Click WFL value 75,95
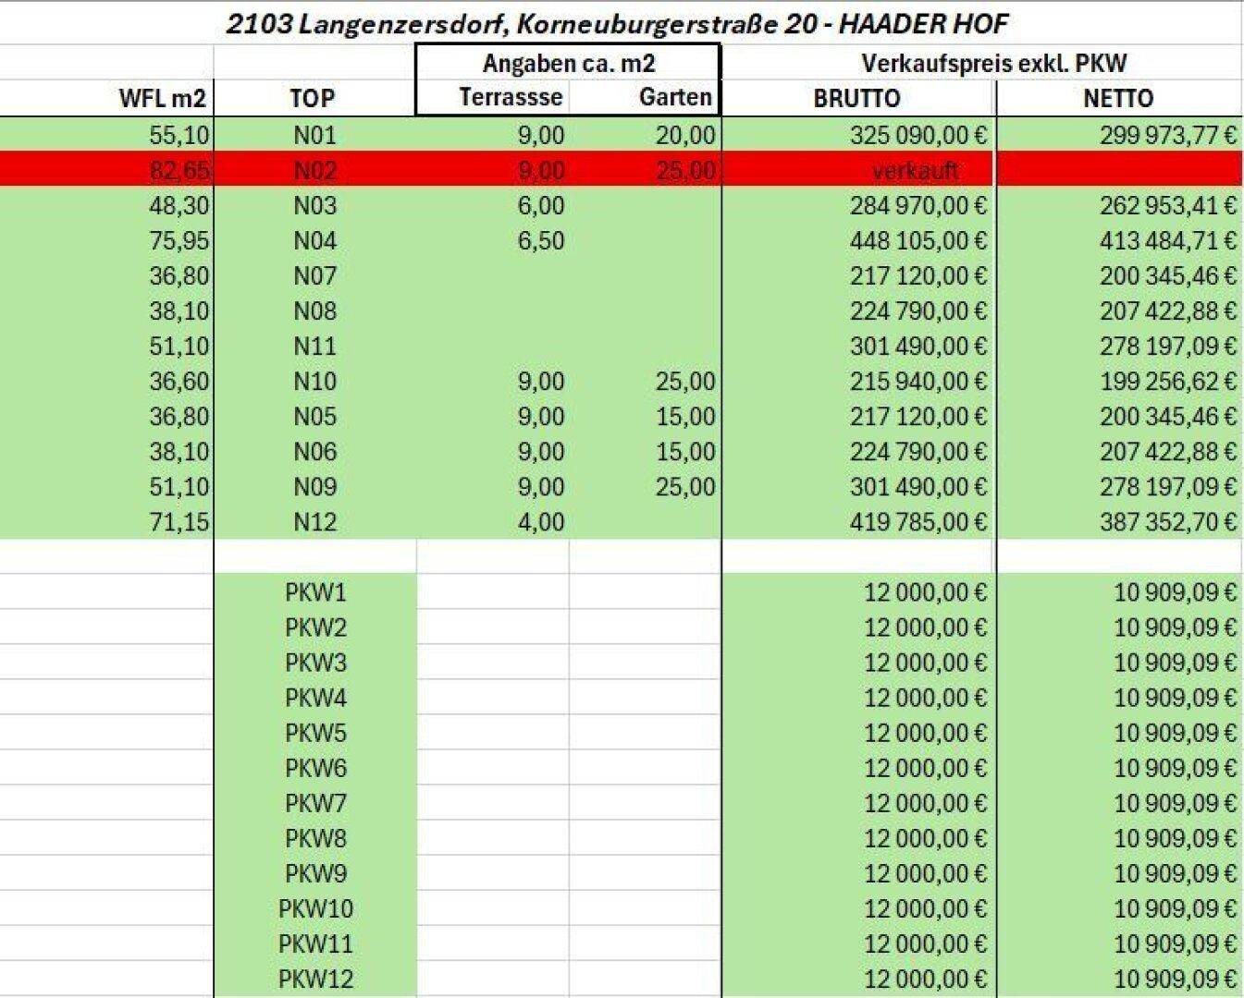The height and width of the screenshot is (998, 1244). point(179,240)
